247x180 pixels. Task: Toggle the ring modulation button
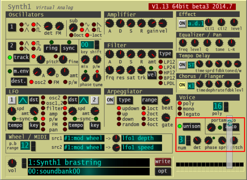point(51,48)
